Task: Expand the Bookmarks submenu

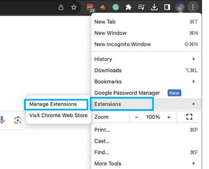Action: coord(146,82)
